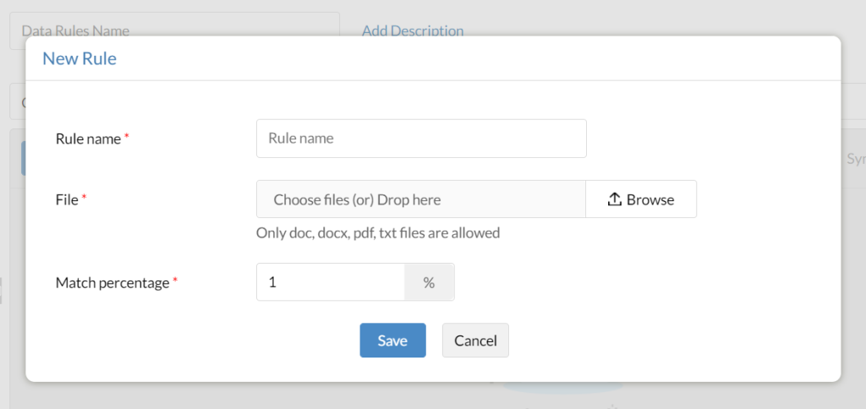The image size is (866, 409).
Task: Click the red asterisk beside File
Action: pos(85,198)
